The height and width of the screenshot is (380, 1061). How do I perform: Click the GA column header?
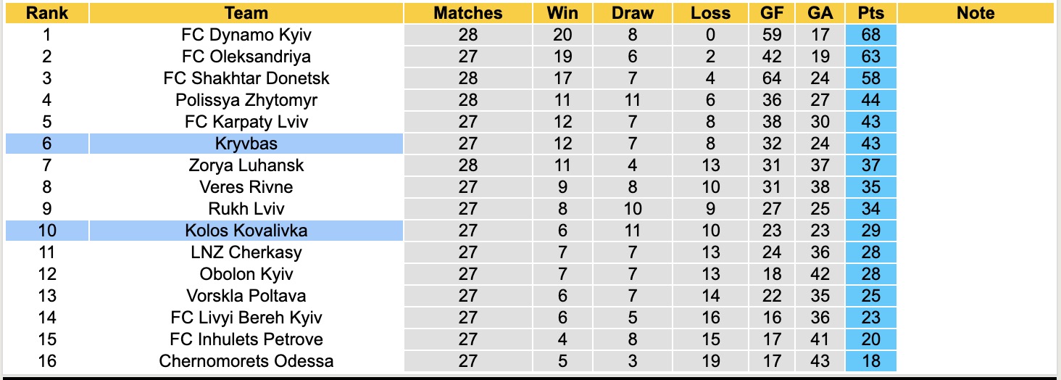coord(820,13)
